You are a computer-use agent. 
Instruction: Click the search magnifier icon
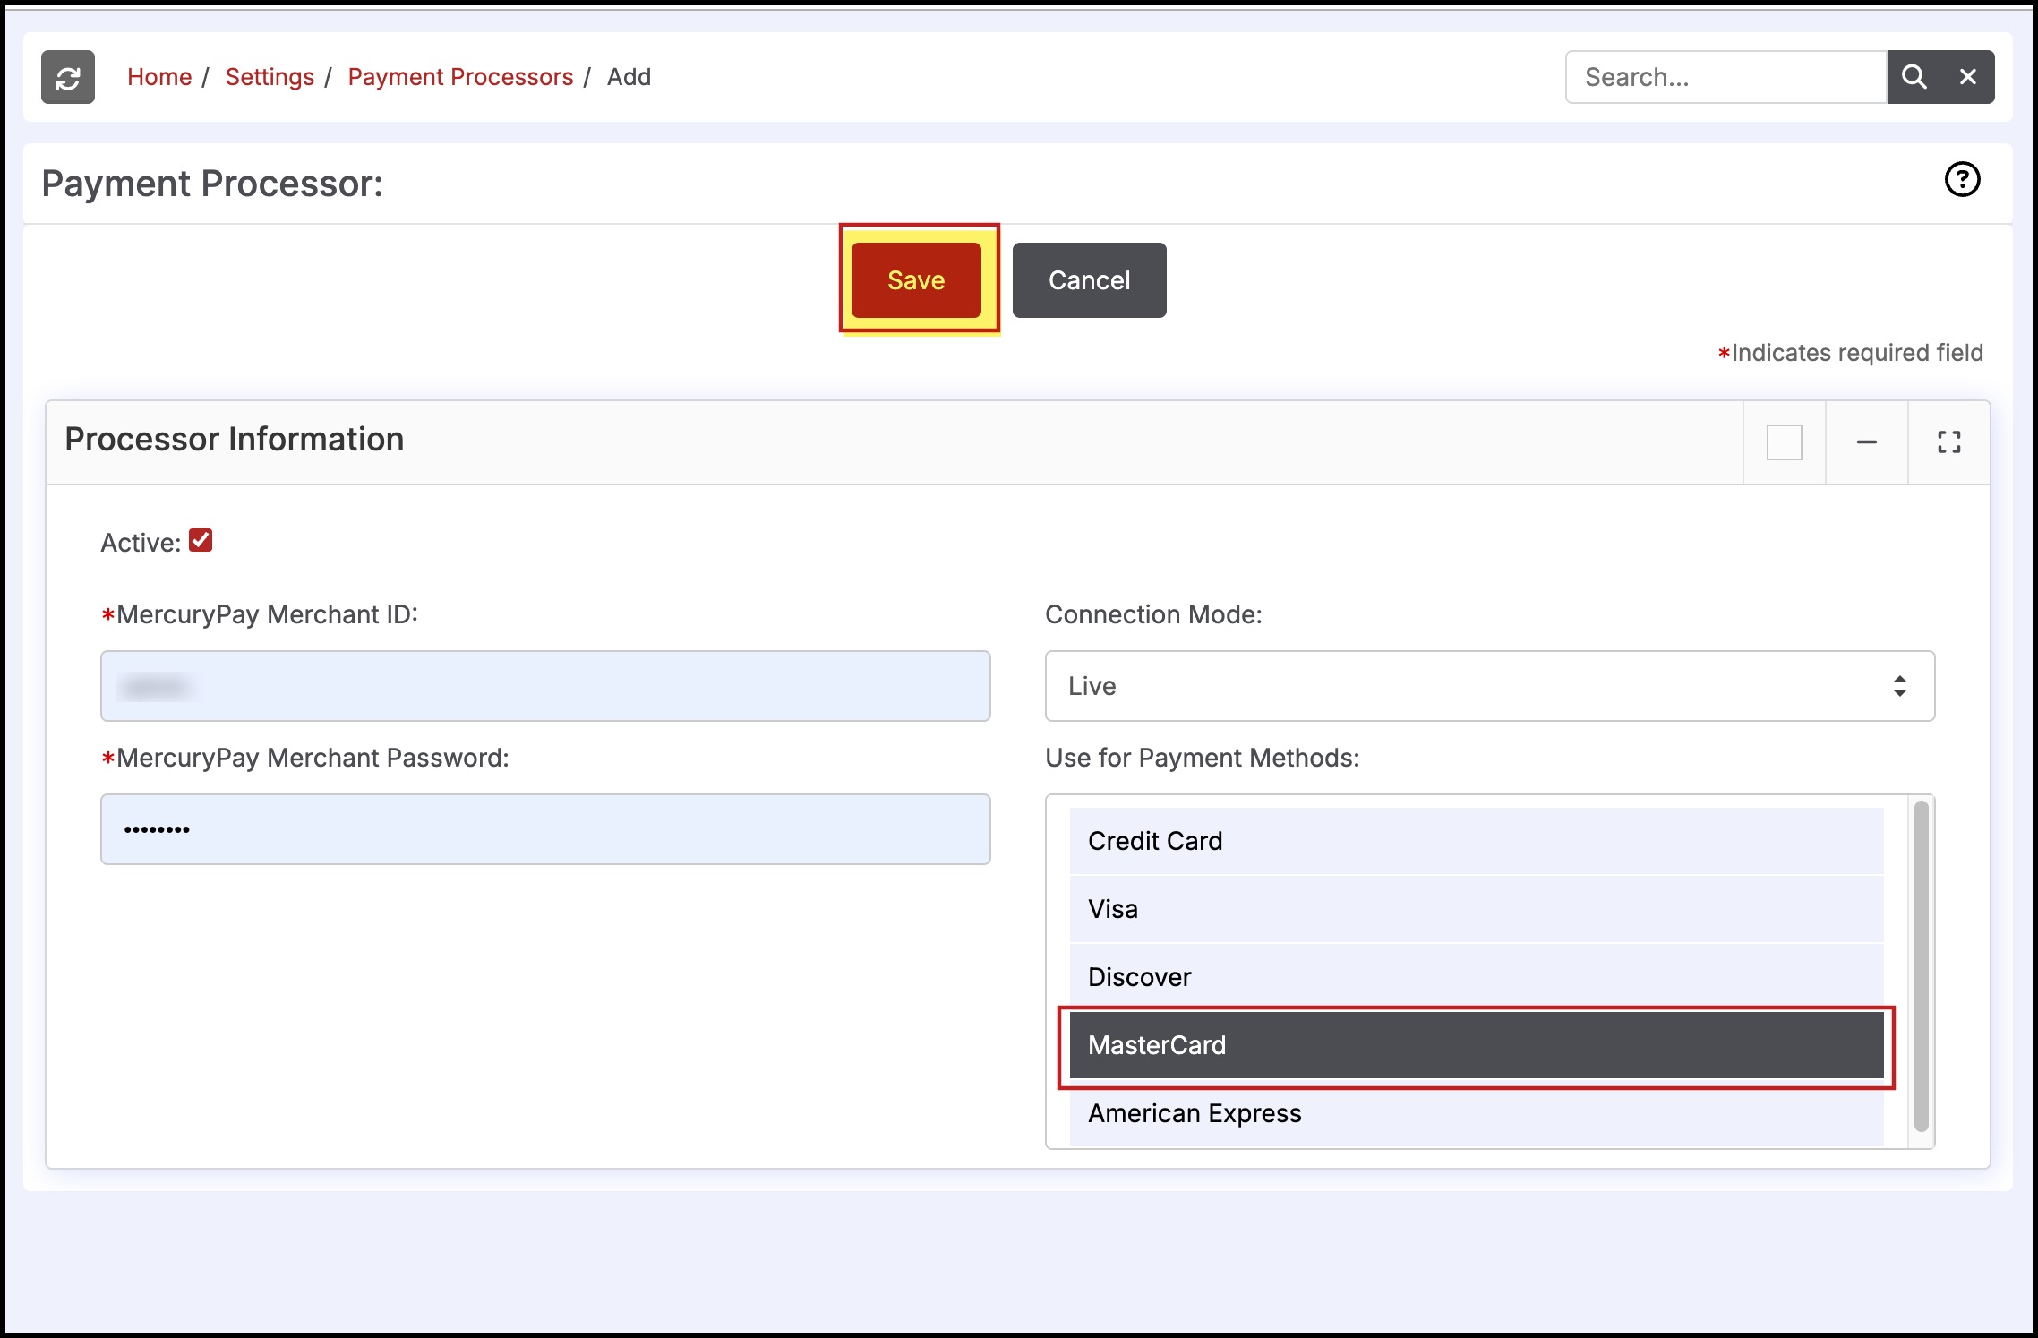1914,78
